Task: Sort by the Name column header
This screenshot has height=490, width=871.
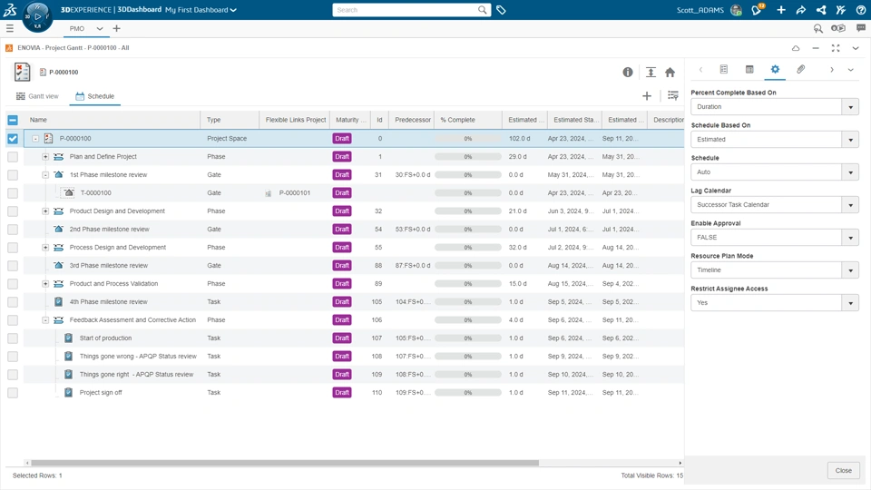Action: [38, 120]
